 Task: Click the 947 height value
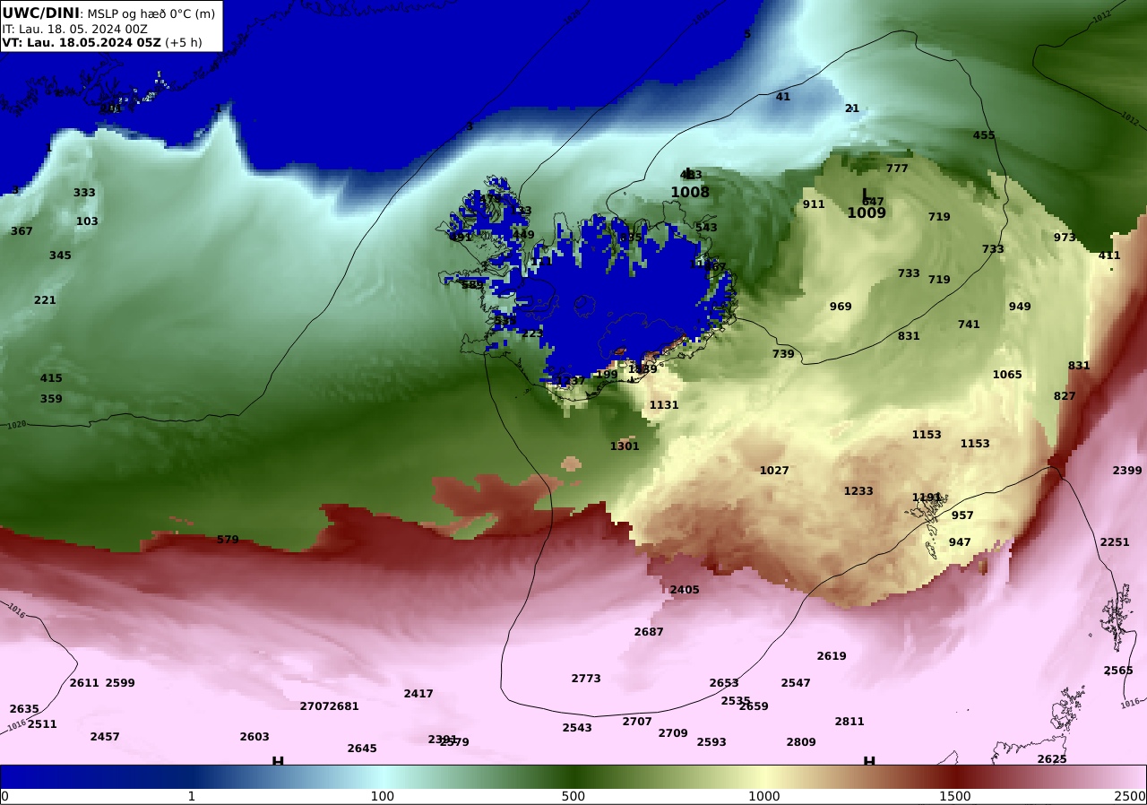click(960, 542)
